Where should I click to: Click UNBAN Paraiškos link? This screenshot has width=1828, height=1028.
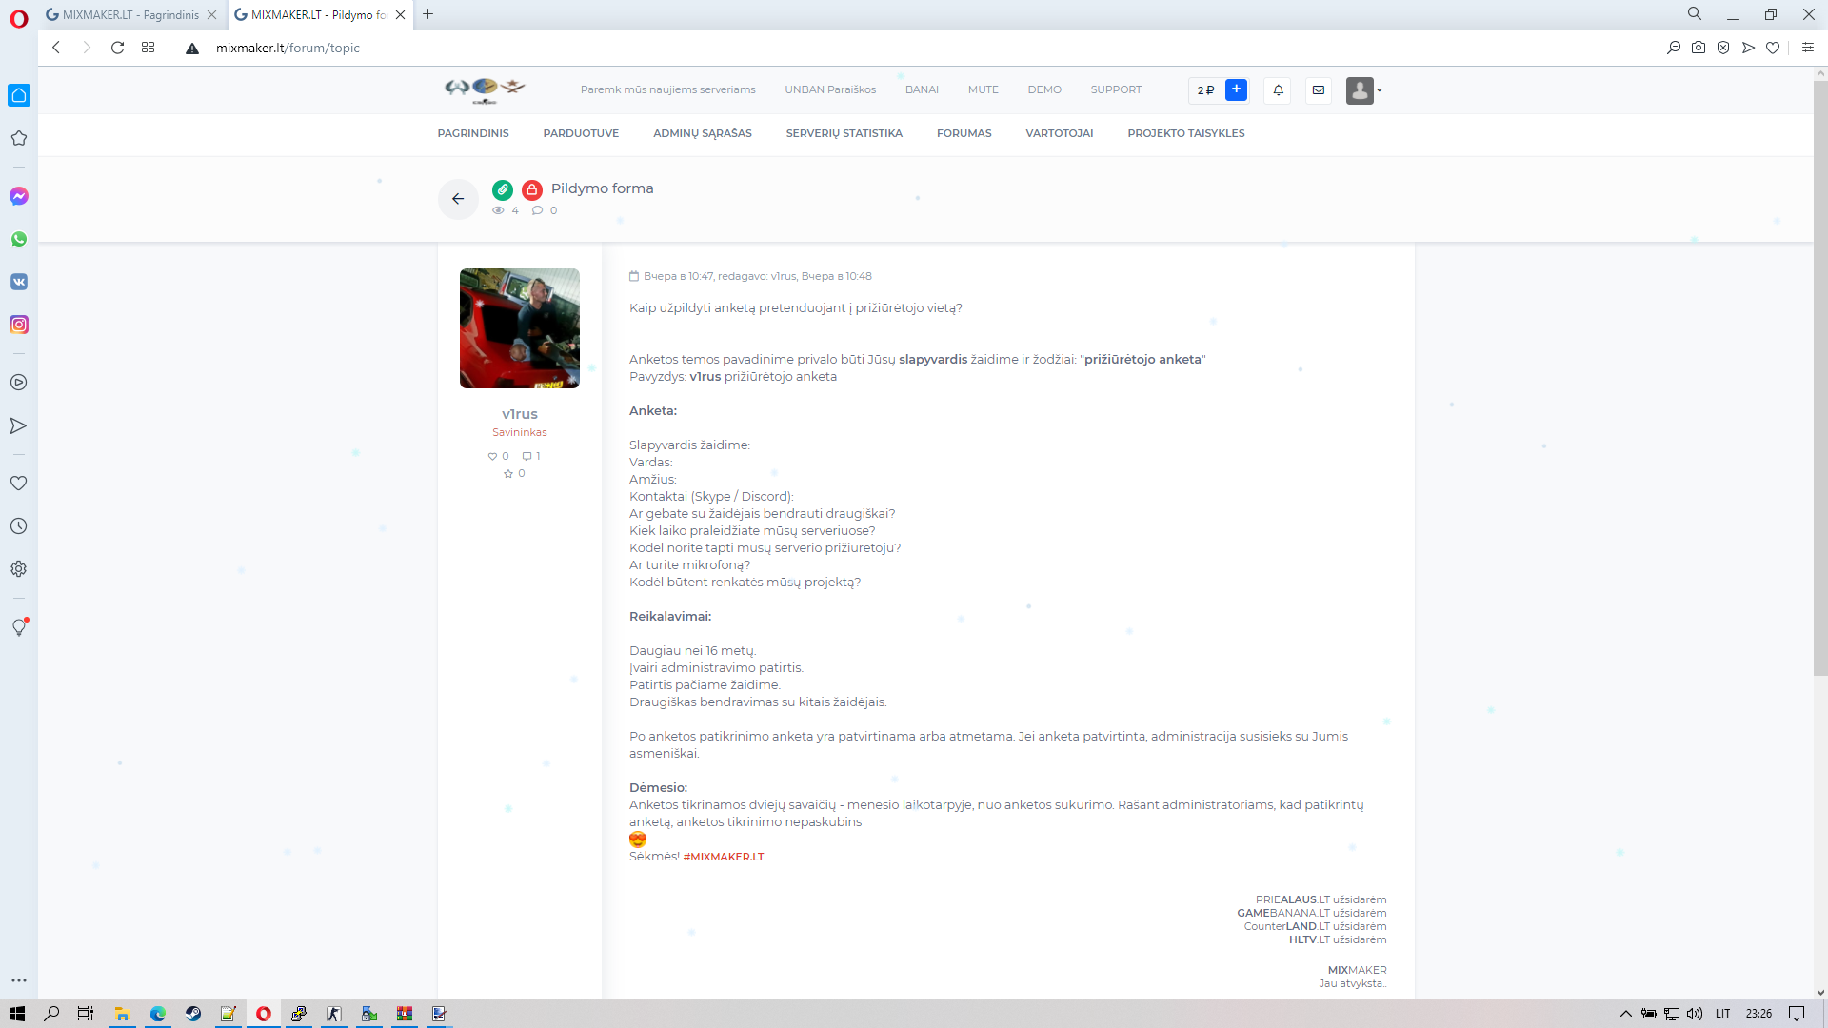tap(830, 89)
